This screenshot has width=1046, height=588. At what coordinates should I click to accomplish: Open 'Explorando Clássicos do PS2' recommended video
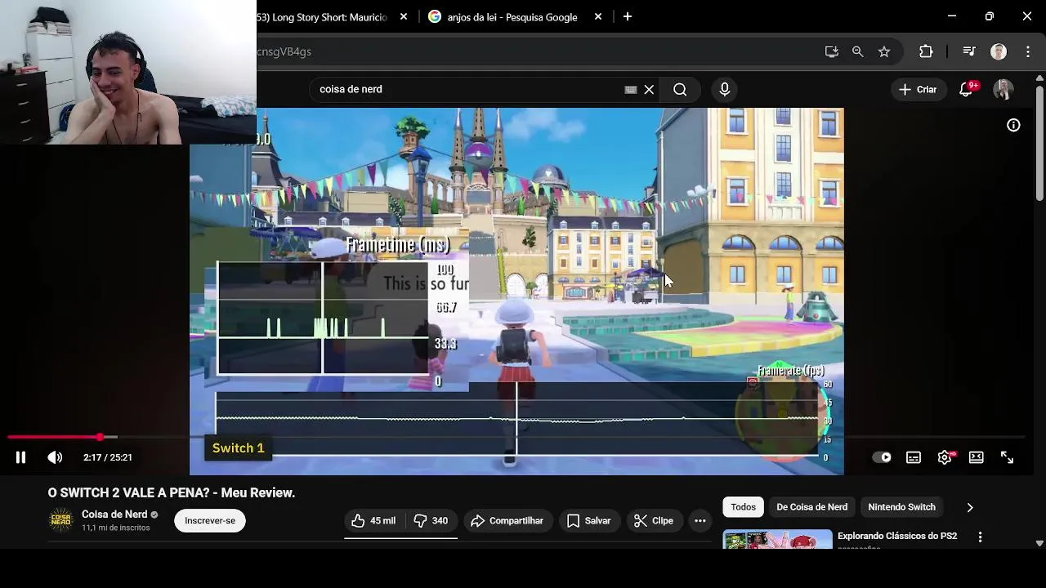click(x=897, y=536)
